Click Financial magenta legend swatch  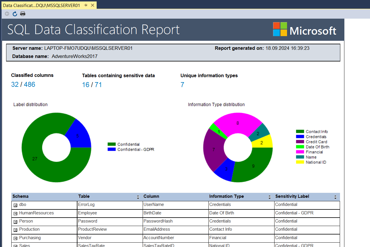point(300,152)
